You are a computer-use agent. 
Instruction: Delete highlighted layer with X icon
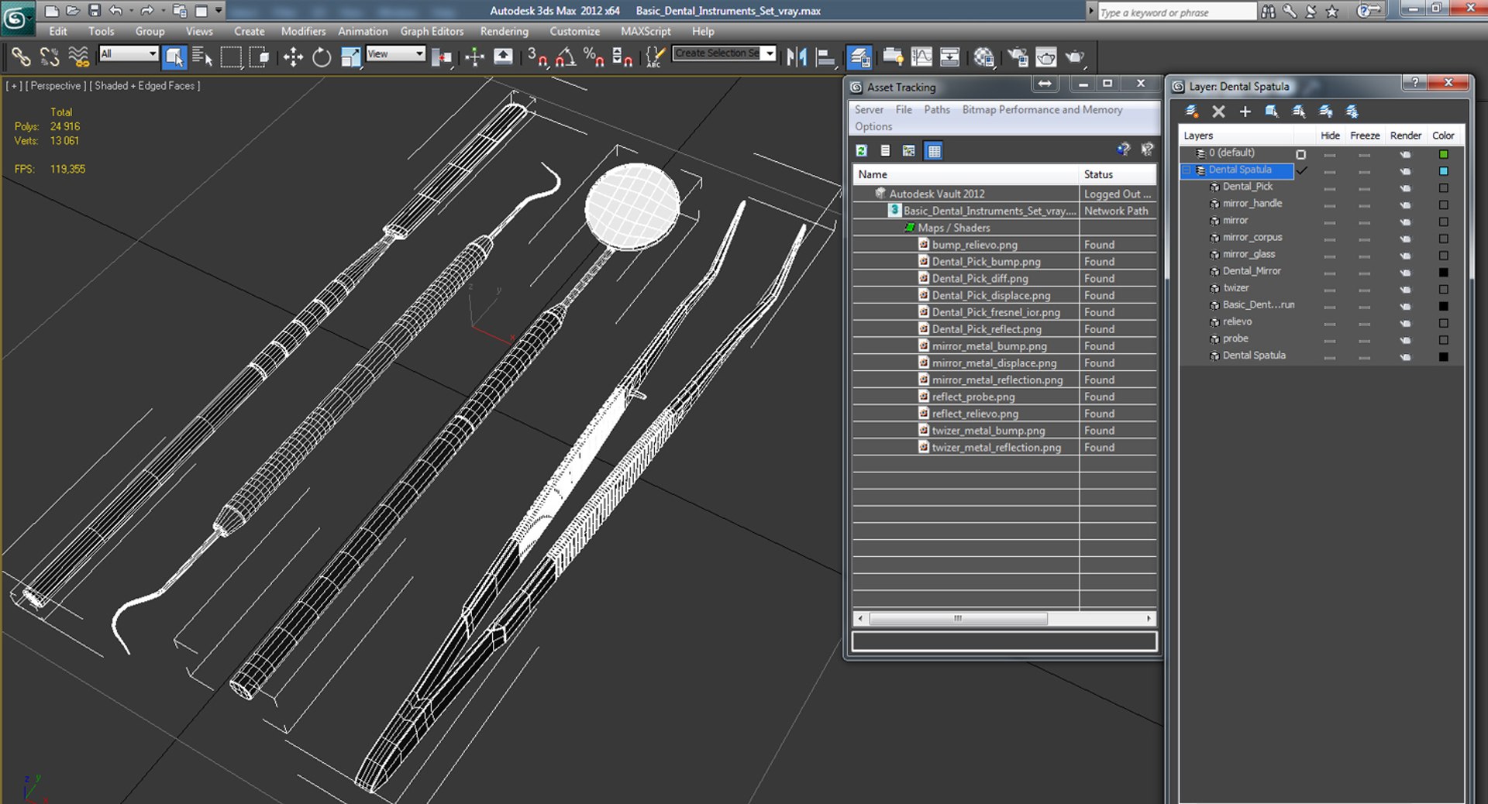[x=1218, y=112]
